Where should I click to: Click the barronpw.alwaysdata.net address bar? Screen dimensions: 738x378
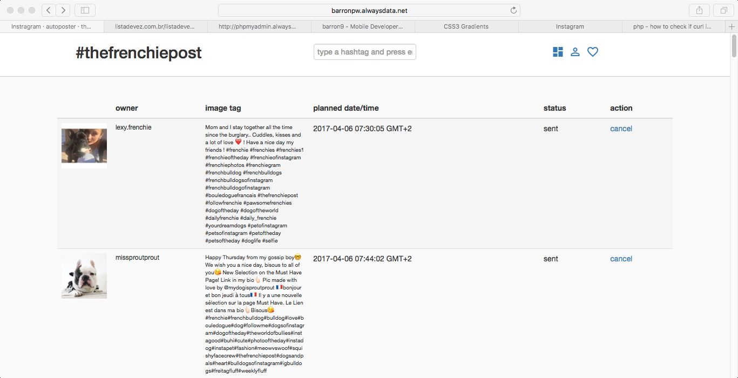click(369, 10)
